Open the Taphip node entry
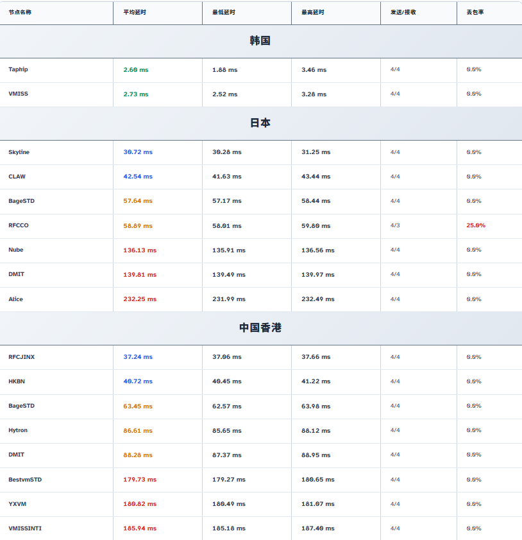Viewport: 522px width, 540px height. pyautogui.click(x=18, y=69)
